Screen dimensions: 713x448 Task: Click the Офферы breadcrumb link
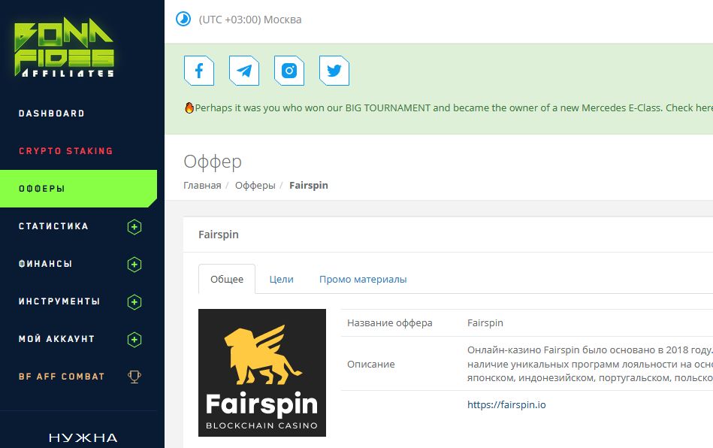click(255, 185)
